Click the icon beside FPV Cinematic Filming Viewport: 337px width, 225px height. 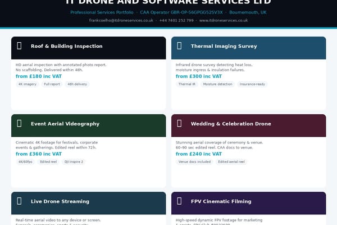(179, 201)
